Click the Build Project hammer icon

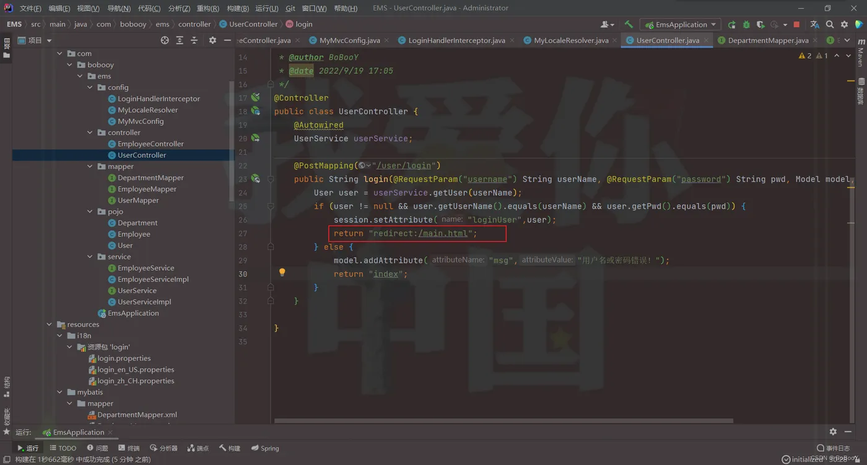tap(629, 25)
